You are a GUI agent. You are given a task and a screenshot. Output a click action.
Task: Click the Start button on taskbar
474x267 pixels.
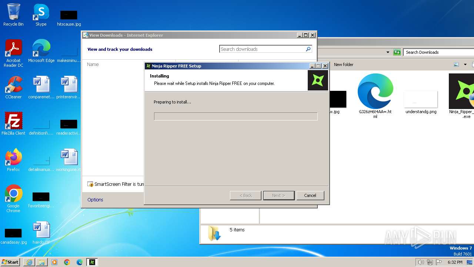point(10,262)
